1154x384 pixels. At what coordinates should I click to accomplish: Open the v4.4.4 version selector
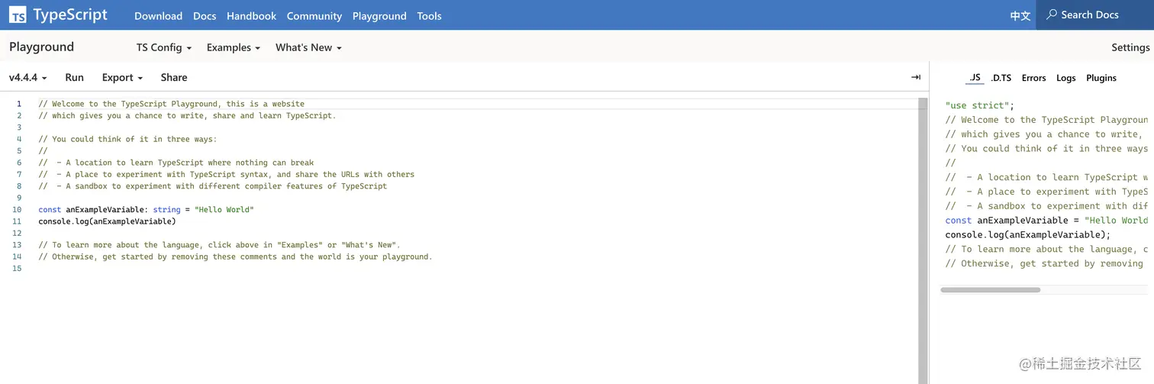[x=28, y=77]
